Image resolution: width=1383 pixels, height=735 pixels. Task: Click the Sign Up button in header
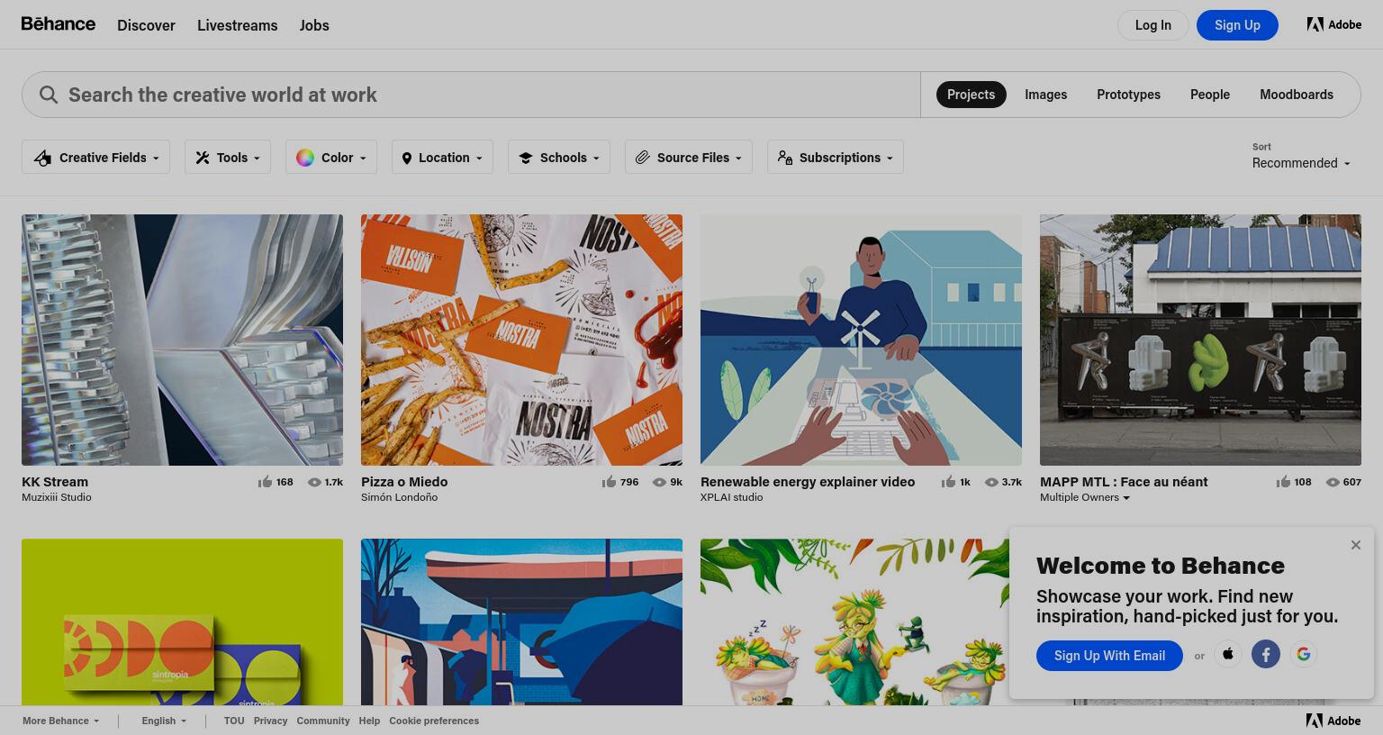pos(1237,25)
